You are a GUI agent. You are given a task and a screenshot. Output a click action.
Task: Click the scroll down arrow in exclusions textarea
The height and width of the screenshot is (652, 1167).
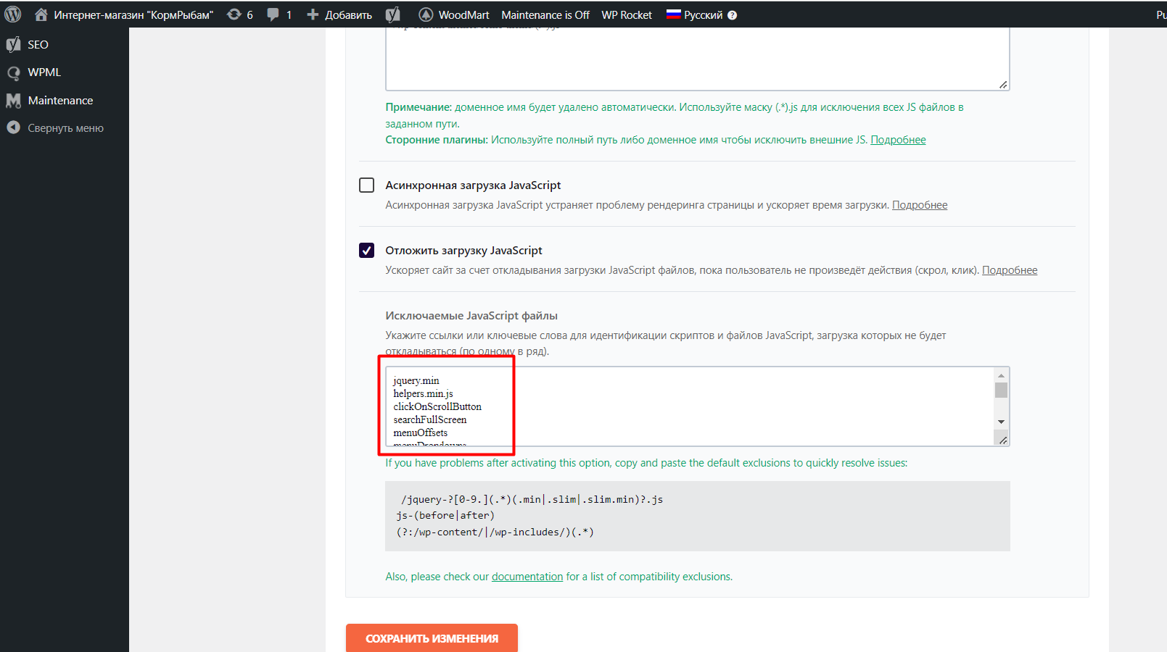pyautogui.click(x=1001, y=422)
